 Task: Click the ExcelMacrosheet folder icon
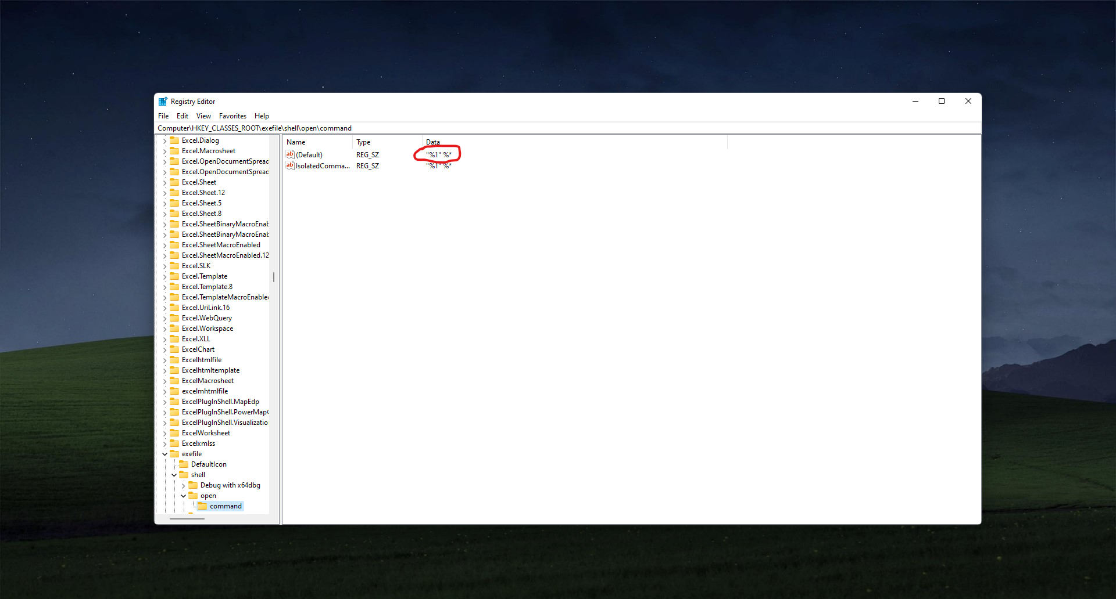[x=174, y=381]
